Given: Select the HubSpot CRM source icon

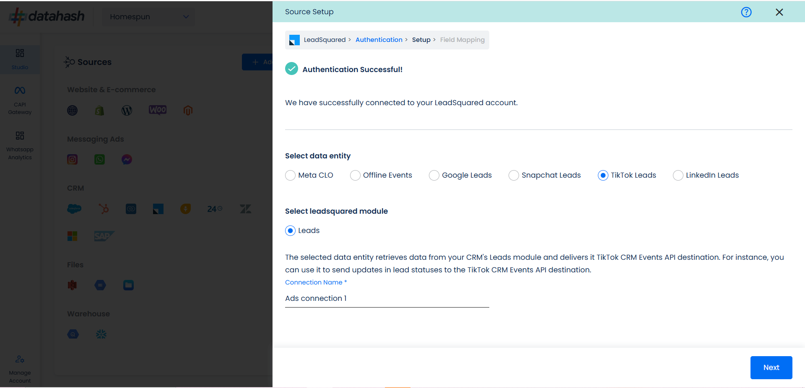Looking at the screenshot, I should click(x=104, y=209).
